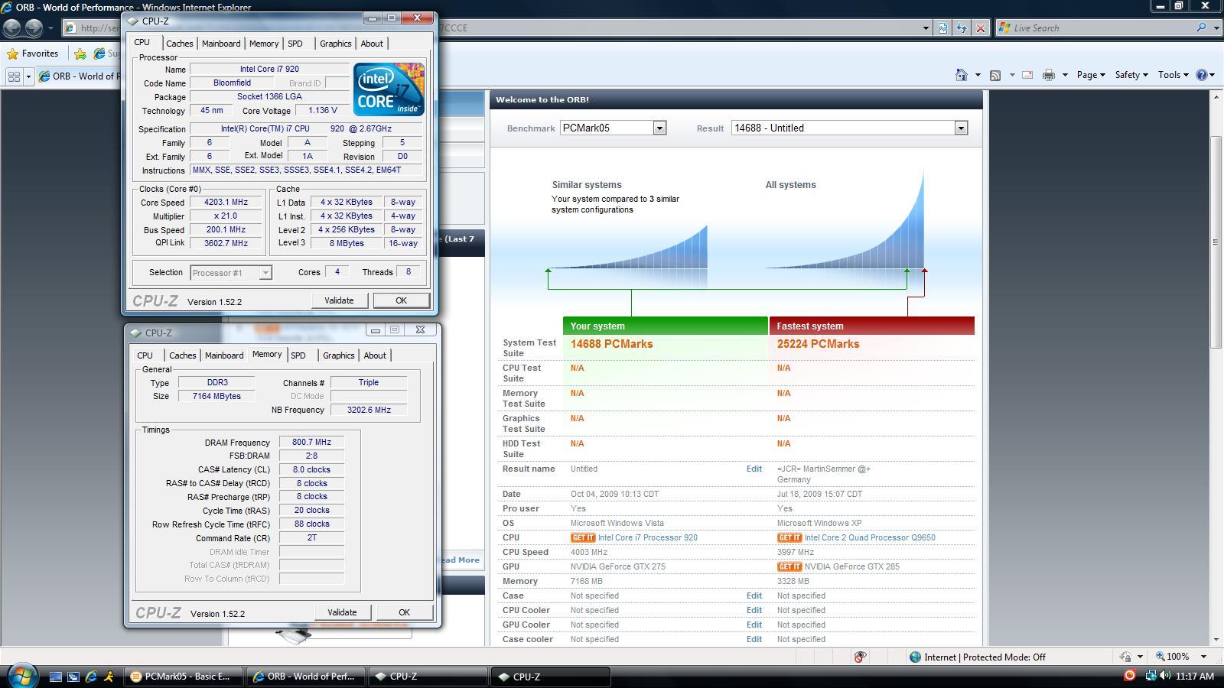The image size is (1224, 688).
Task: Click the network tray icon
Action: pos(1150,676)
